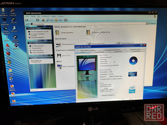Open the Мой компьютер desktop icon
The image size is (167, 125).
click(x=4, y=21)
